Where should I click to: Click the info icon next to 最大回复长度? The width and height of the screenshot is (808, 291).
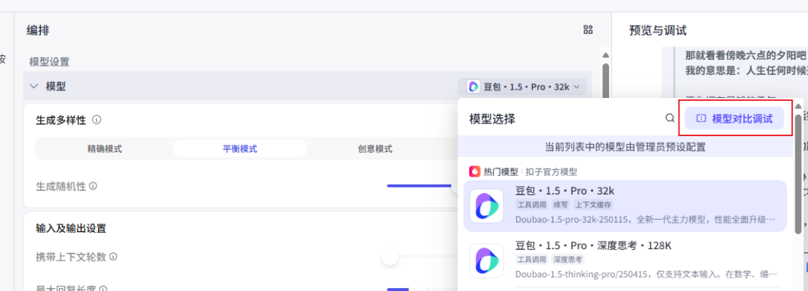pyautogui.click(x=103, y=290)
